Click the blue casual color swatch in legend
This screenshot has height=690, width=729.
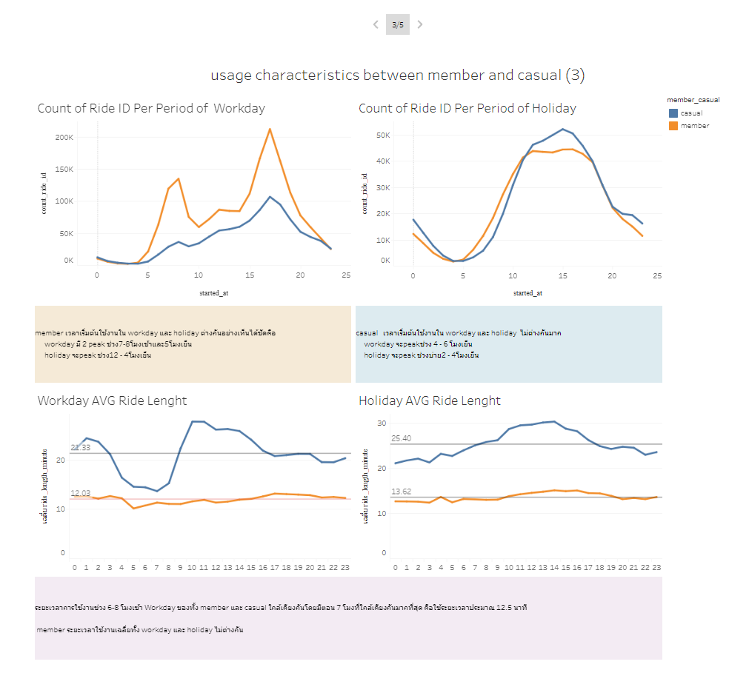tap(675, 113)
